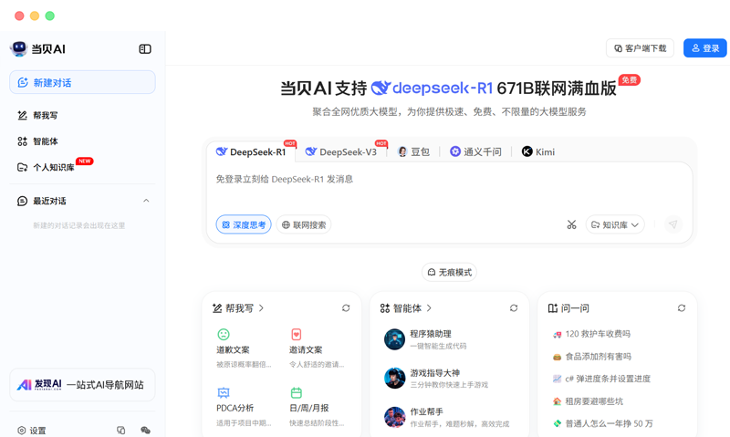Screen dimensions: 730x437
Task: Click the 无痕模式 ghost icon
Action: [432, 272]
